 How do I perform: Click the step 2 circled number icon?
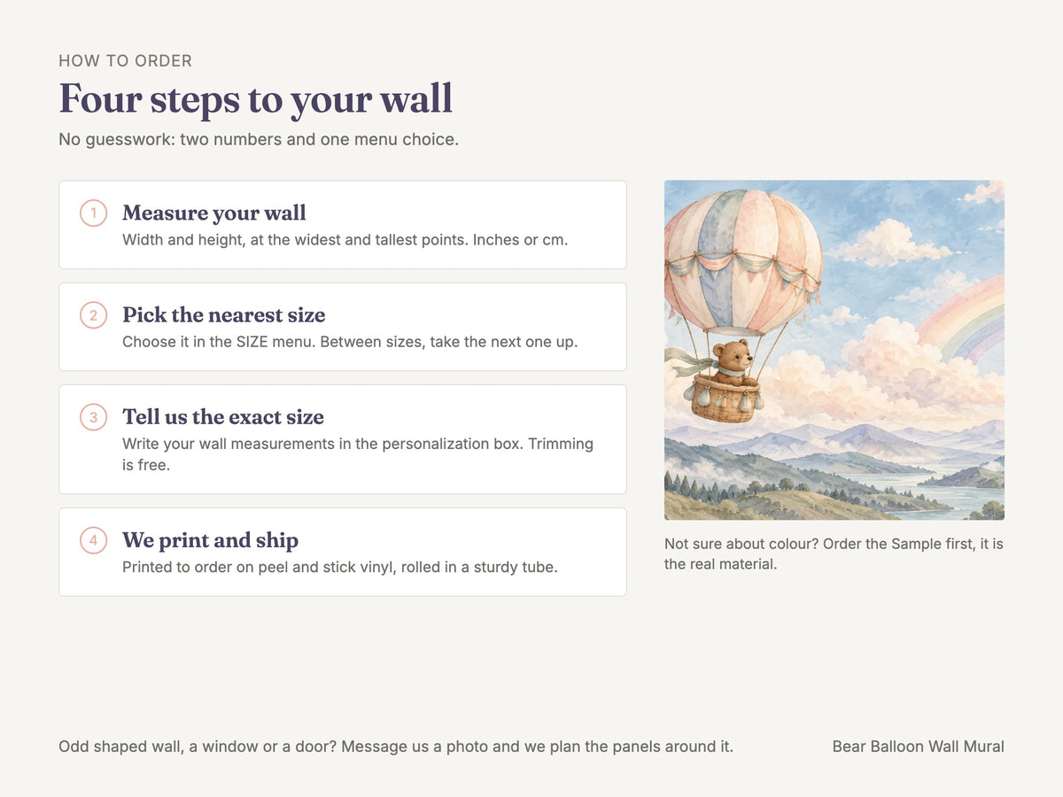point(93,315)
